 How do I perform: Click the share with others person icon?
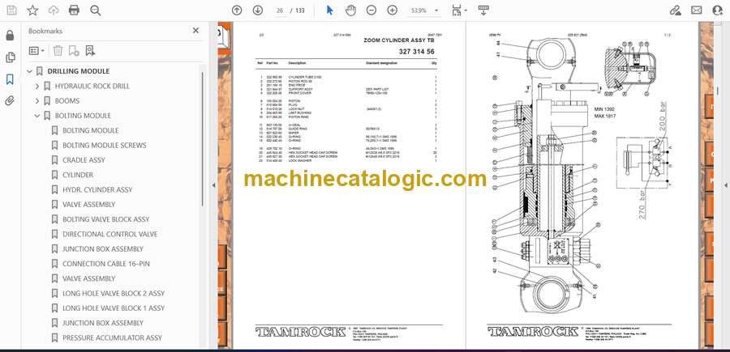(718, 11)
